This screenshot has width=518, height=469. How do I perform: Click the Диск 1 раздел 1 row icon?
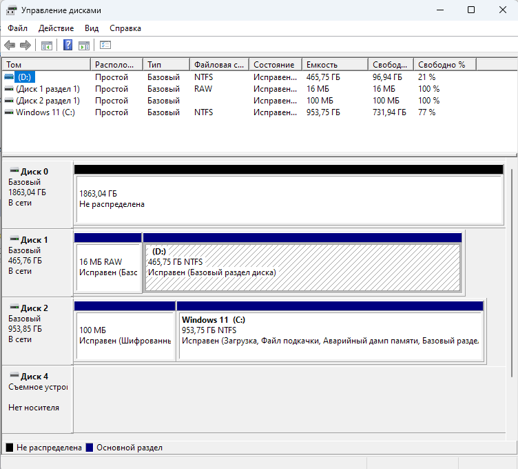(9, 89)
